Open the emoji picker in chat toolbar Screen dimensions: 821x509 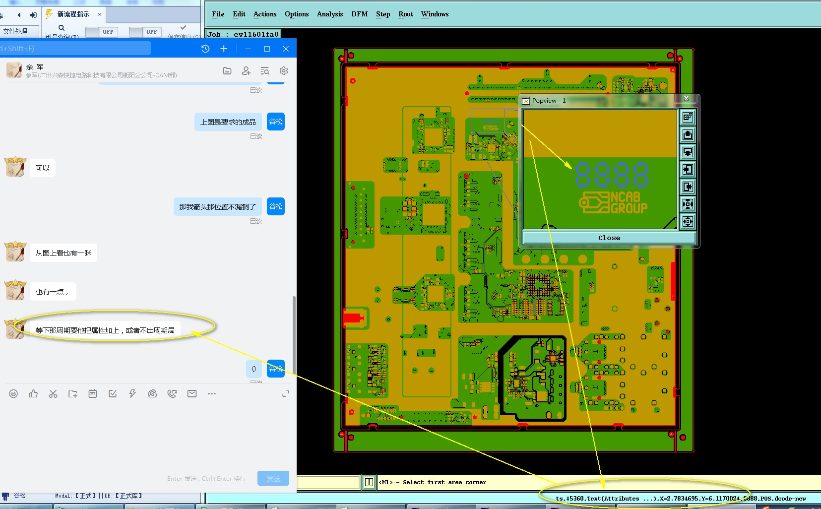coord(13,393)
